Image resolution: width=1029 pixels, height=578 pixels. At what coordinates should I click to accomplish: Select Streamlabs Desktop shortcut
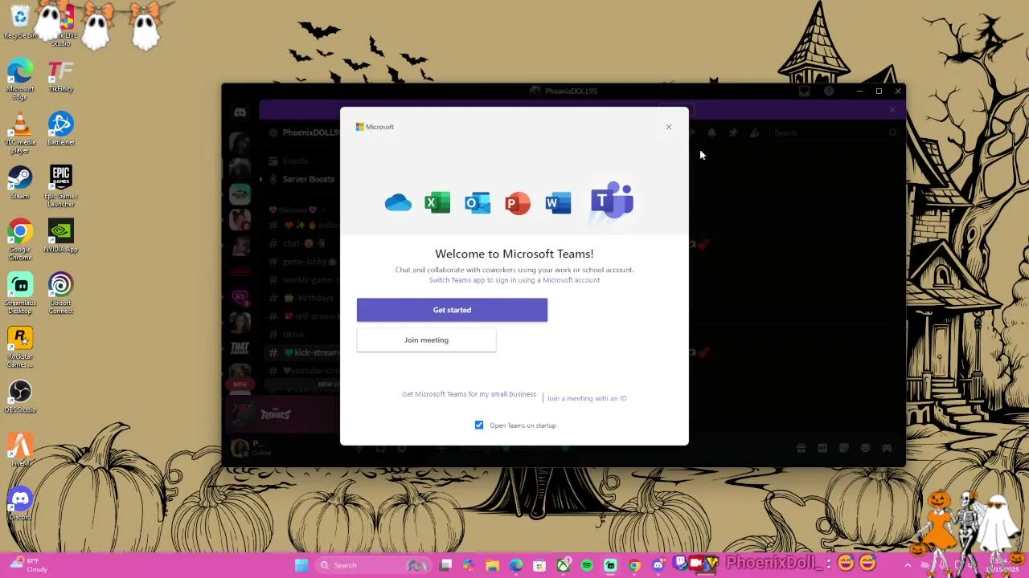pos(20,294)
